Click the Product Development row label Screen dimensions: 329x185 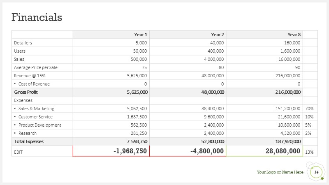click(40, 125)
